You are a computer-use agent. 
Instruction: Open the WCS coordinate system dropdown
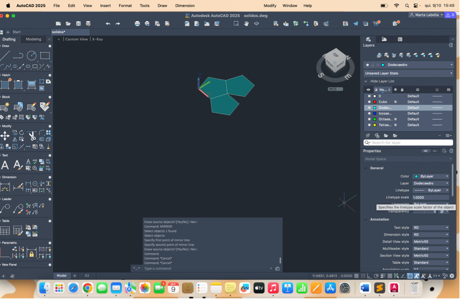[335, 89]
